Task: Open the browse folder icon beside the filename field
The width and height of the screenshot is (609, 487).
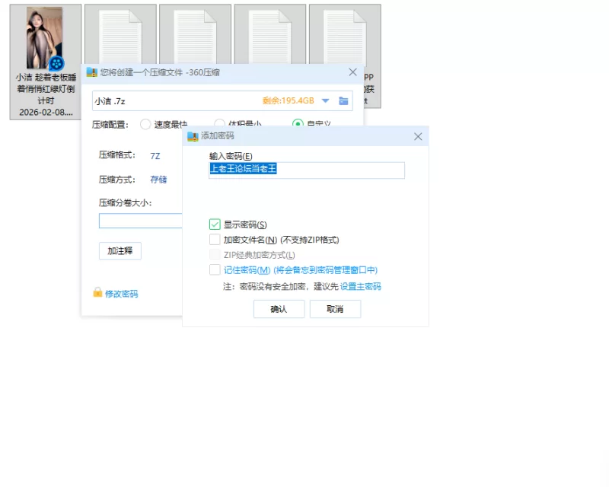Action: (343, 101)
